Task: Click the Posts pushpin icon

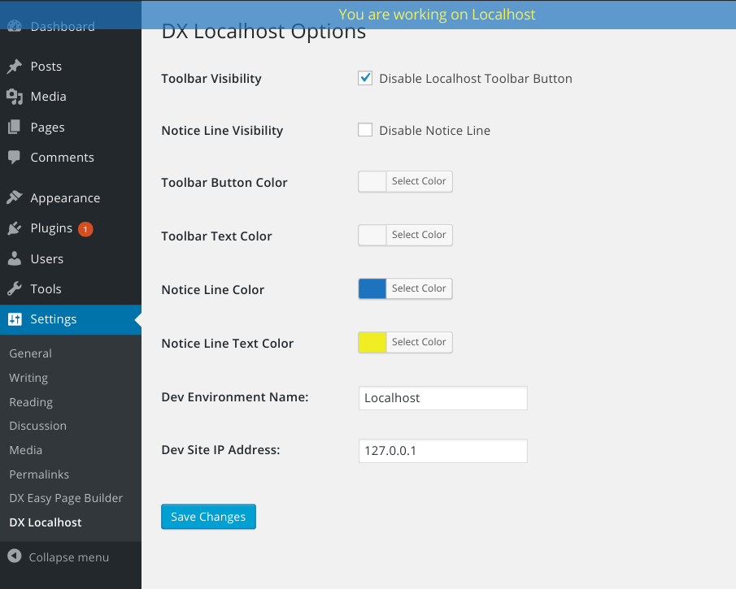Action: [x=15, y=67]
